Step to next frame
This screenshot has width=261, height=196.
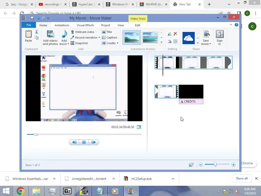tap(94, 142)
